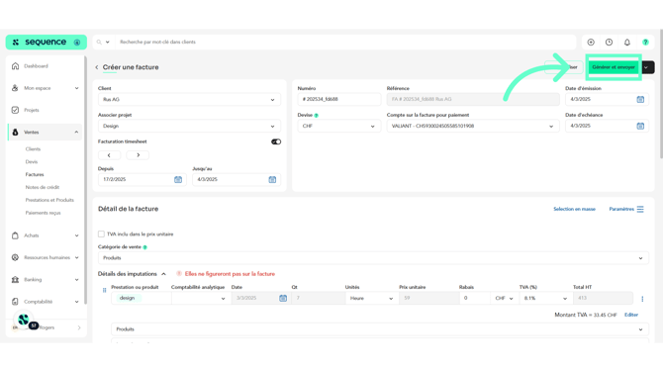Open Devis under Ventes
The image size is (663, 372).
pos(32,161)
